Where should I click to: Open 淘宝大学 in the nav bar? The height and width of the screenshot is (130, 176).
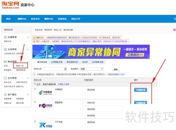(x=76, y=19)
